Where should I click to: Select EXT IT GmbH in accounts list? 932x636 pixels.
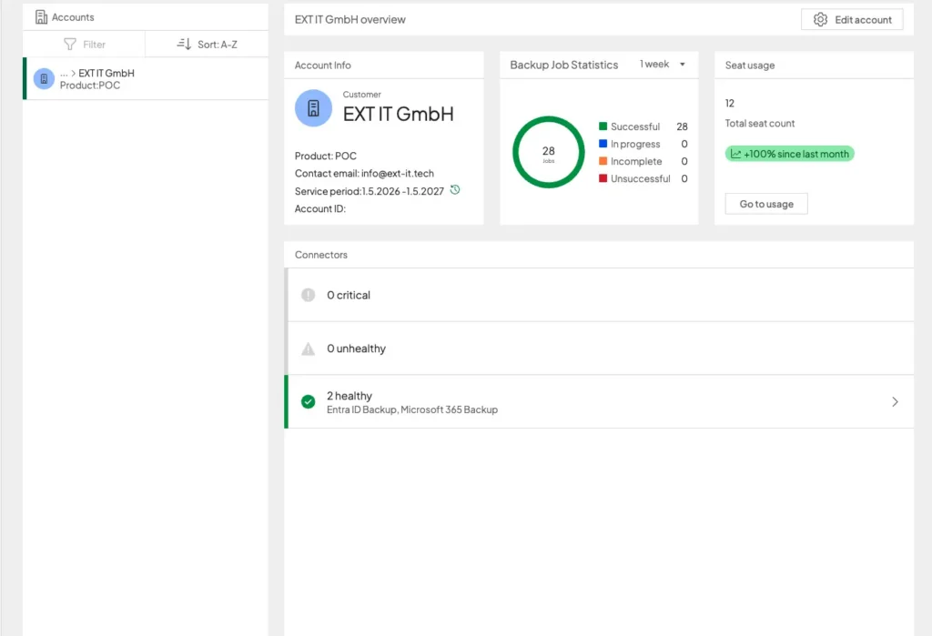point(146,78)
